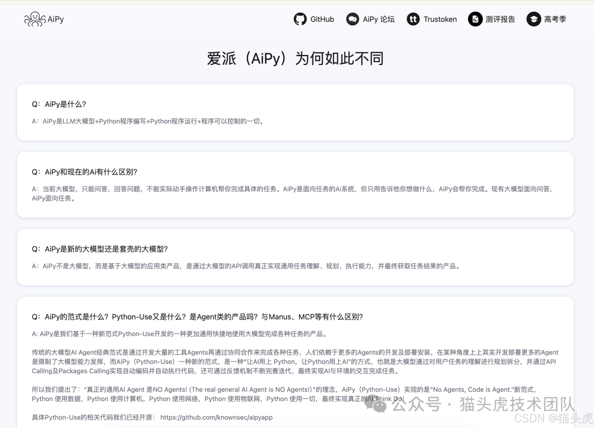Click the AiPy brand name in the header
This screenshot has height=428, width=594.
click(x=55, y=19)
